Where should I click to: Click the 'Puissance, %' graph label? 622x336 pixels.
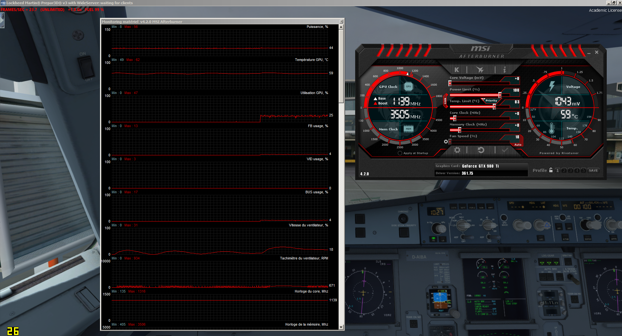[x=317, y=27]
